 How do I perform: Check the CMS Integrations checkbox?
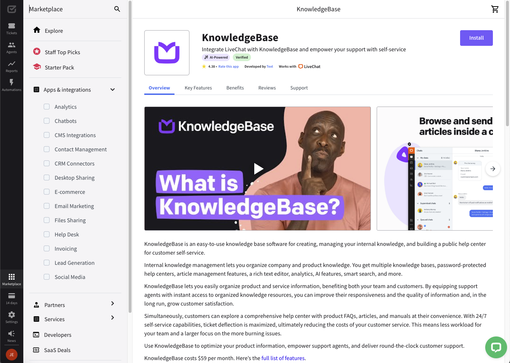[x=47, y=135]
